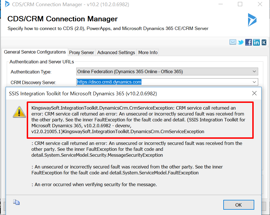The width and height of the screenshot is (270, 215).
Task: Click the yellow warning triangle icon
Action: pyautogui.click(x=19, y=112)
